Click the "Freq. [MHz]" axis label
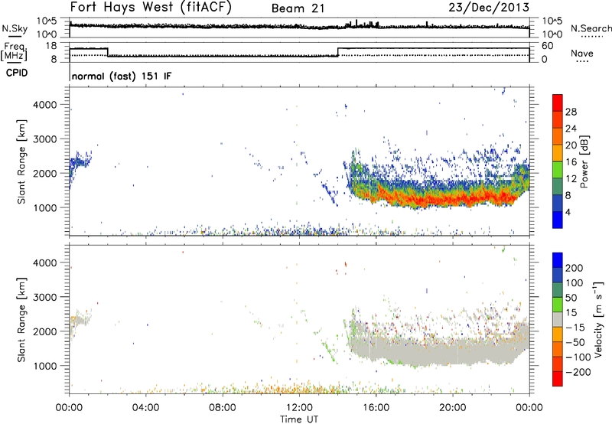 click(15, 51)
